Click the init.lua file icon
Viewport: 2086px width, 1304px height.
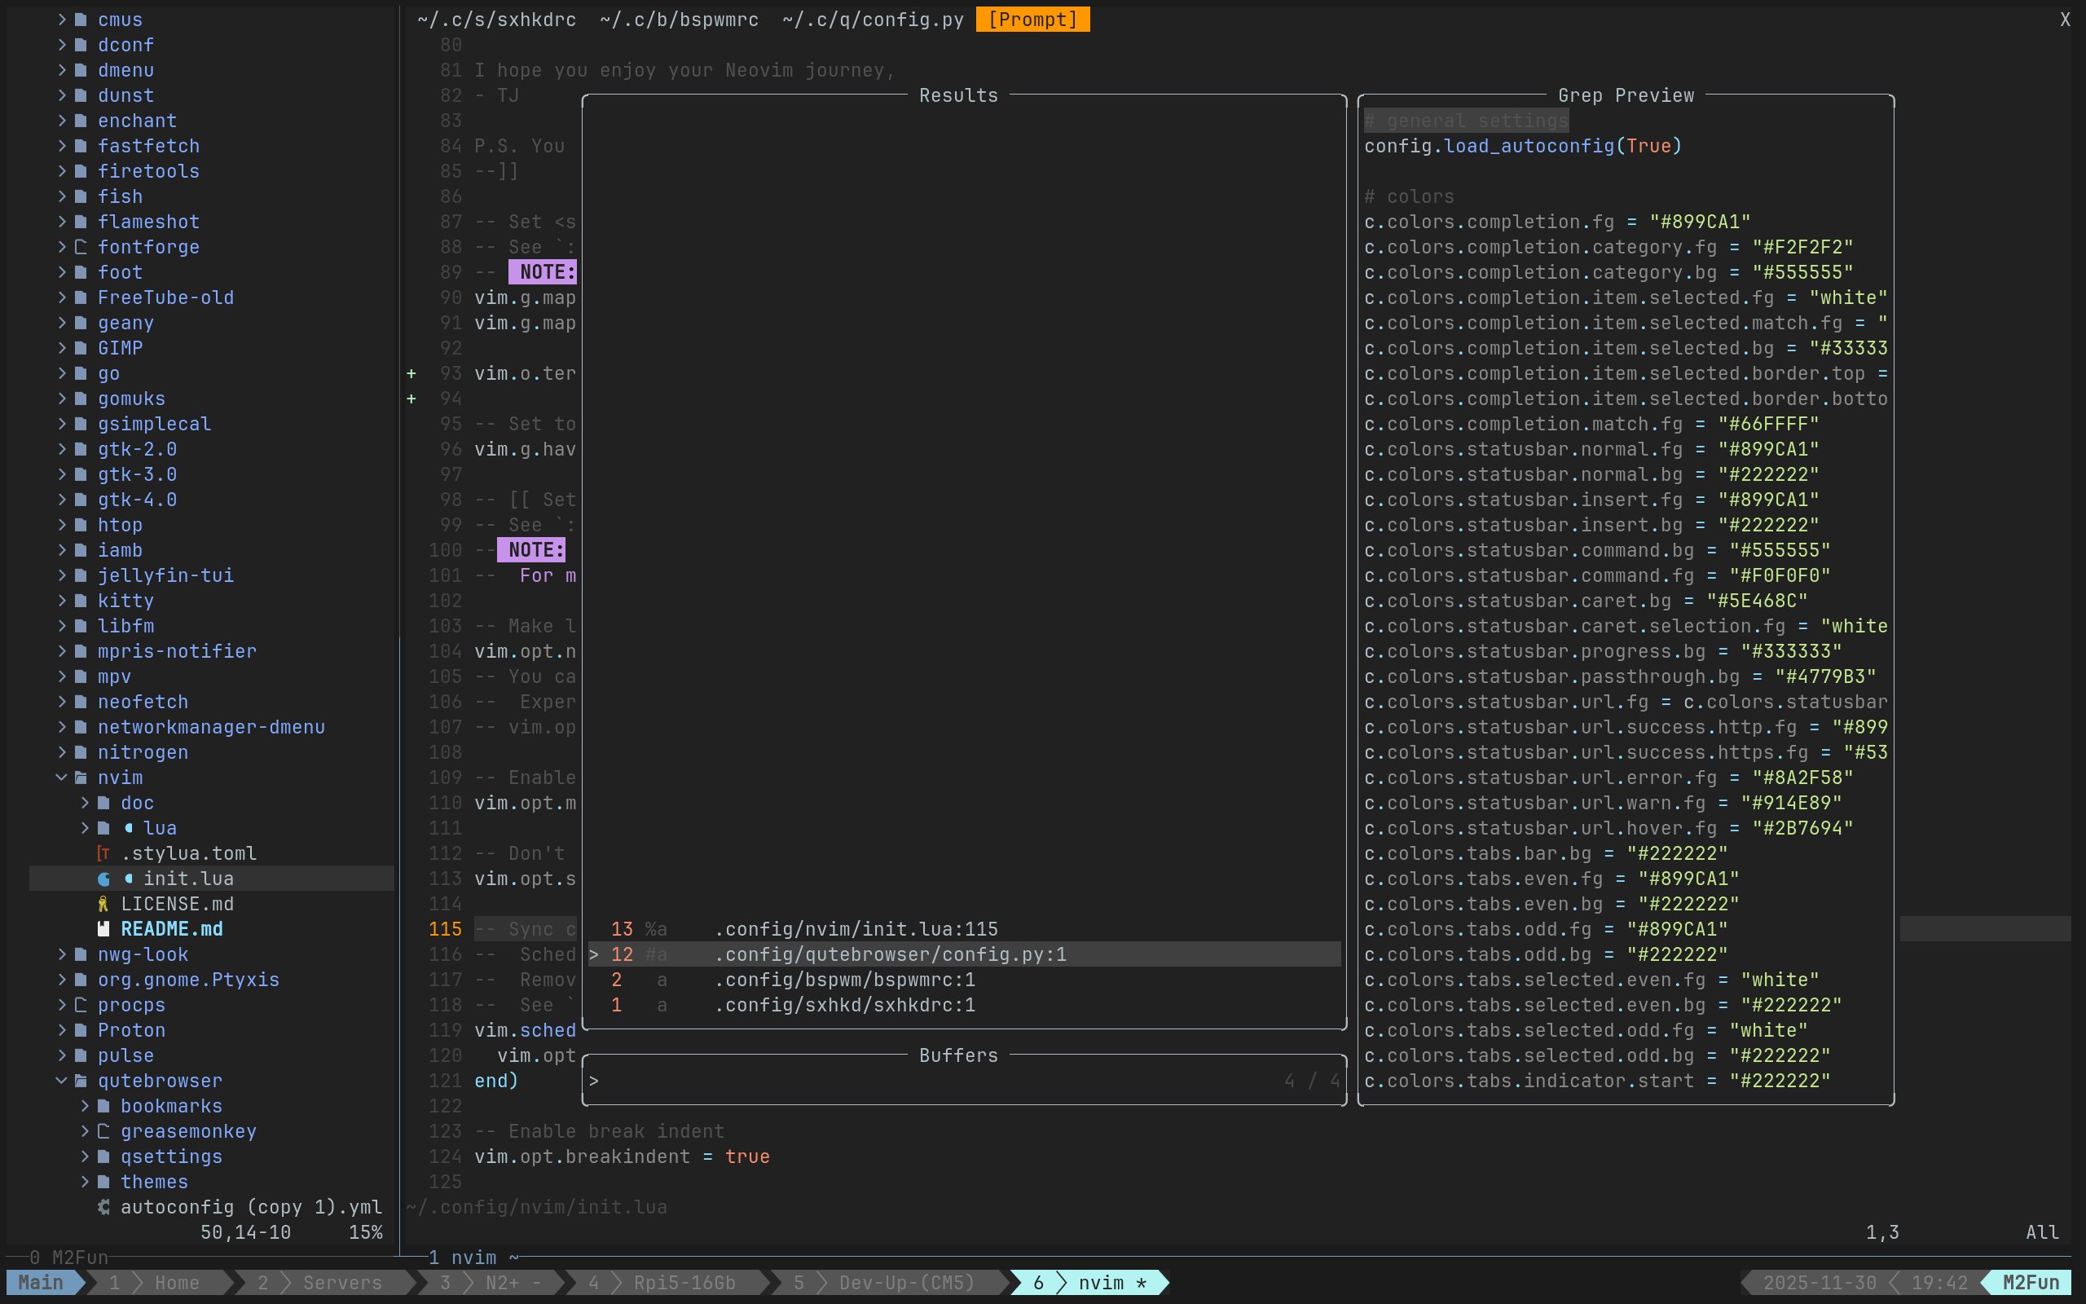click(x=104, y=879)
